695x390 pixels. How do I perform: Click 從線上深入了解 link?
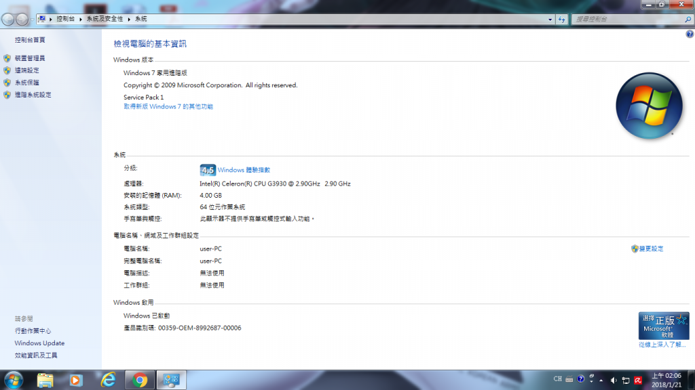(x=662, y=345)
